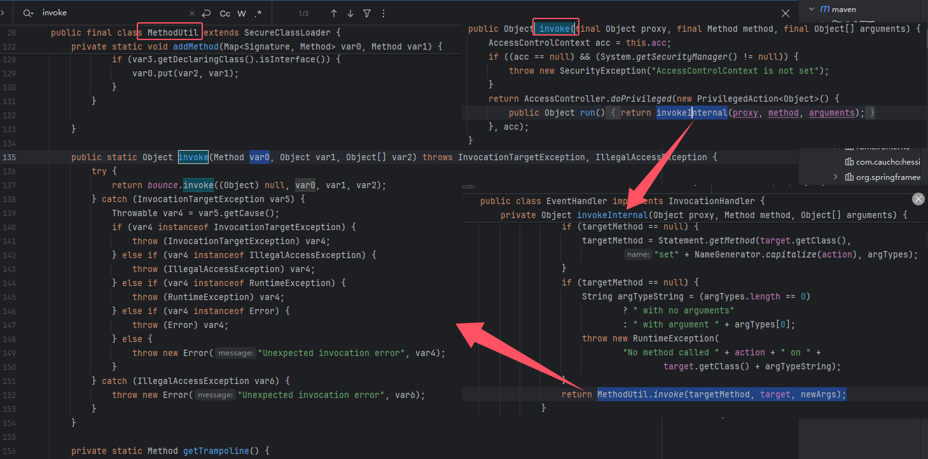The width and height of the screenshot is (928, 459).
Task: Expand org.springframew library node
Action: click(836, 177)
